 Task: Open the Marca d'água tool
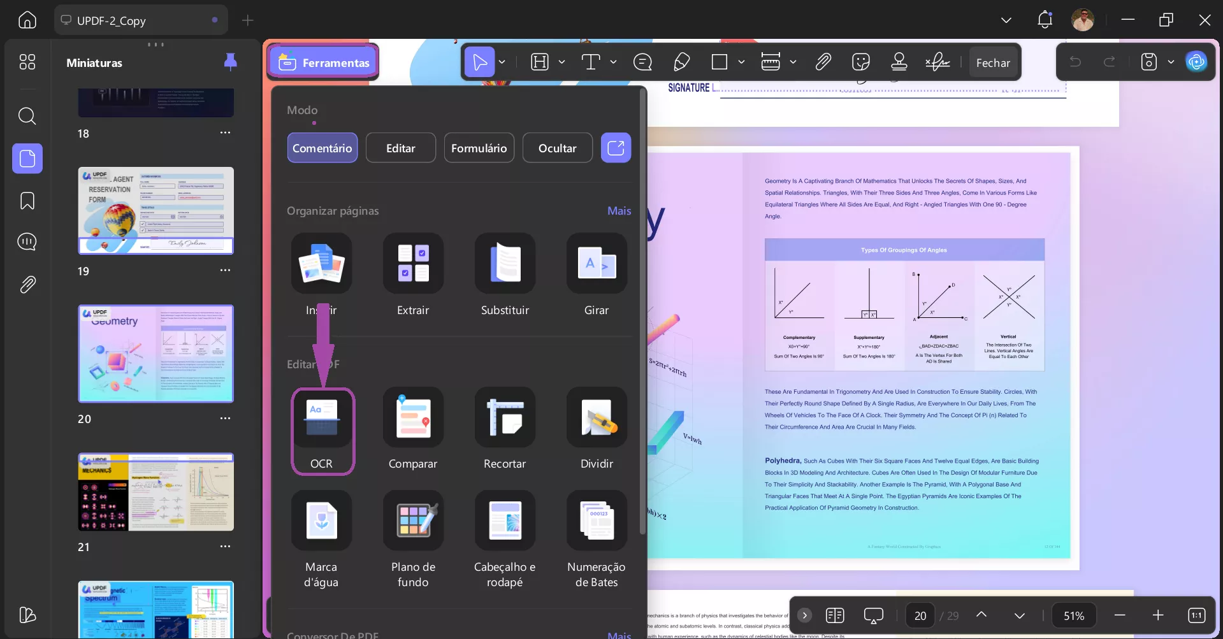pos(321,540)
